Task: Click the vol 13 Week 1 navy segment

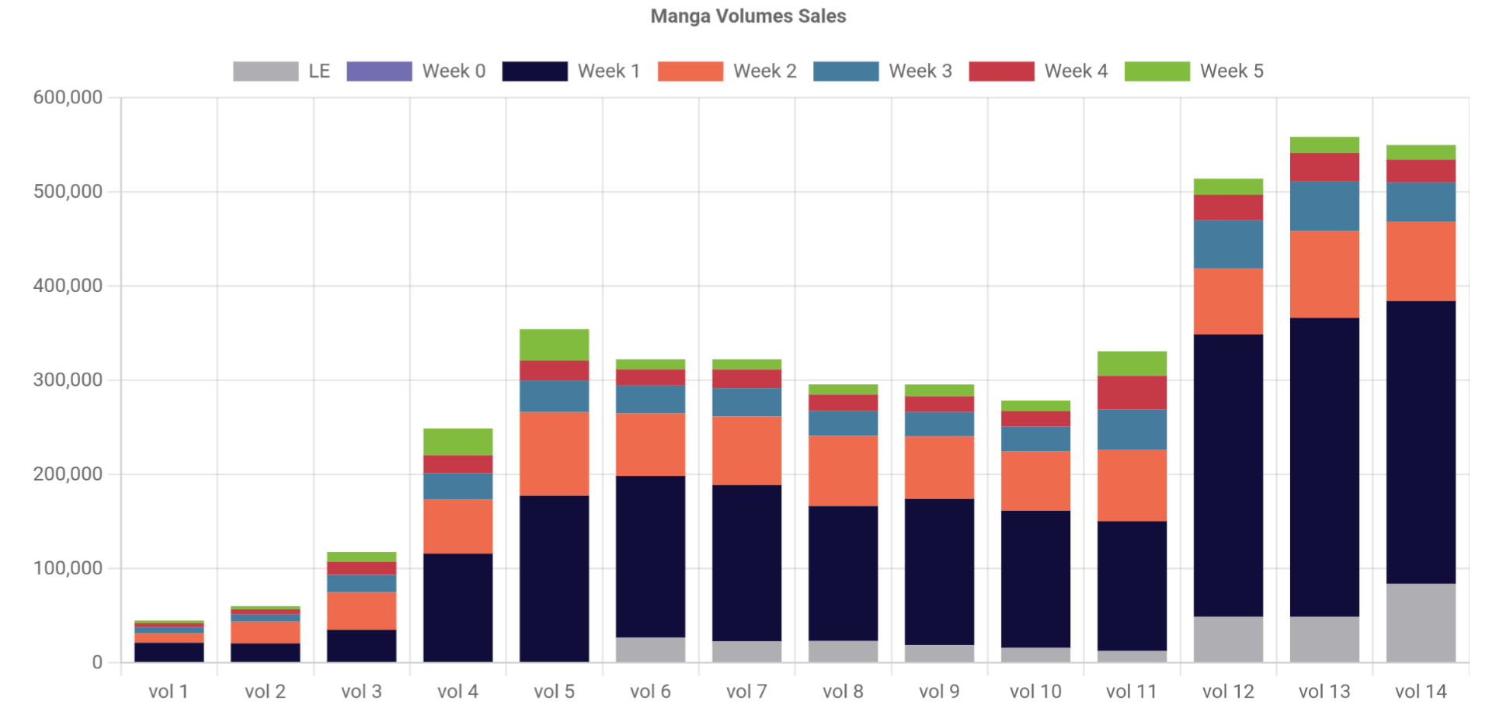Action: tap(1325, 467)
